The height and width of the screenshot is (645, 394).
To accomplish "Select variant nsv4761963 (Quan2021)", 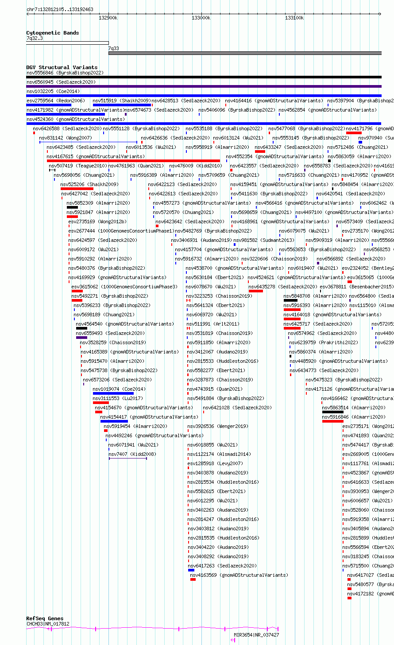I will [136, 166].
